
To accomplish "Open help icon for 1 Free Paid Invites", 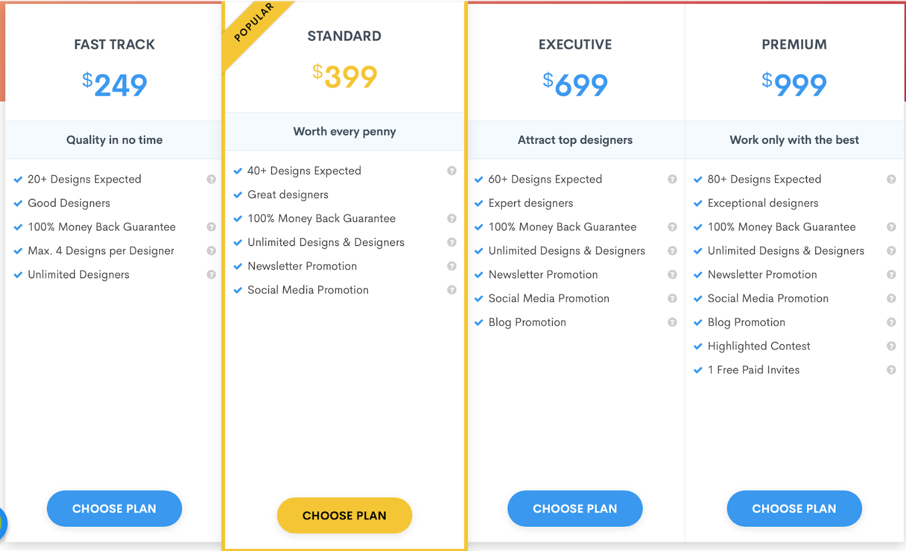I will pos(891,369).
